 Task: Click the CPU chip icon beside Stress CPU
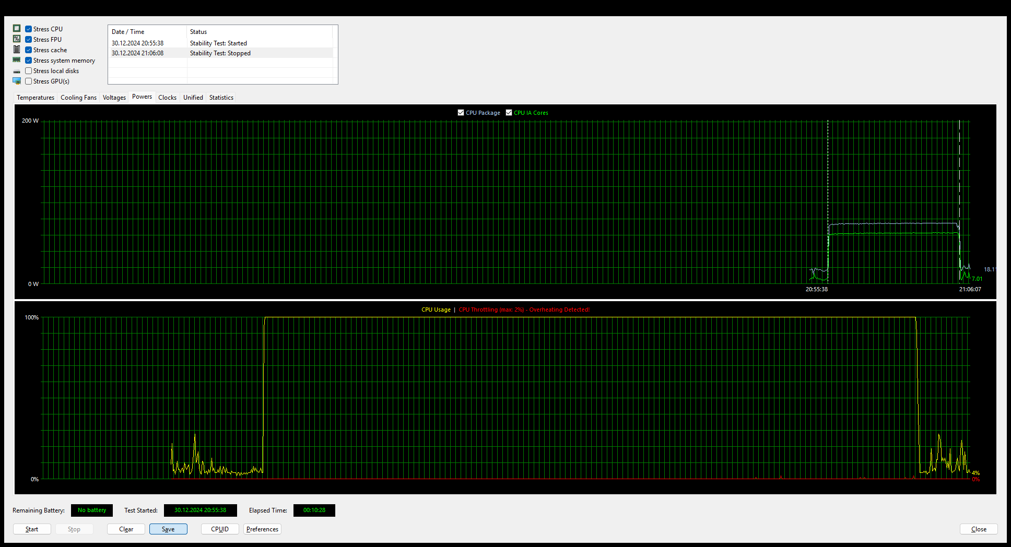(17, 29)
